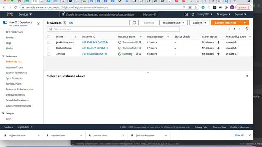Open Savings Plans in sidebar
This screenshot has height=147, width=262.
(14, 84)
